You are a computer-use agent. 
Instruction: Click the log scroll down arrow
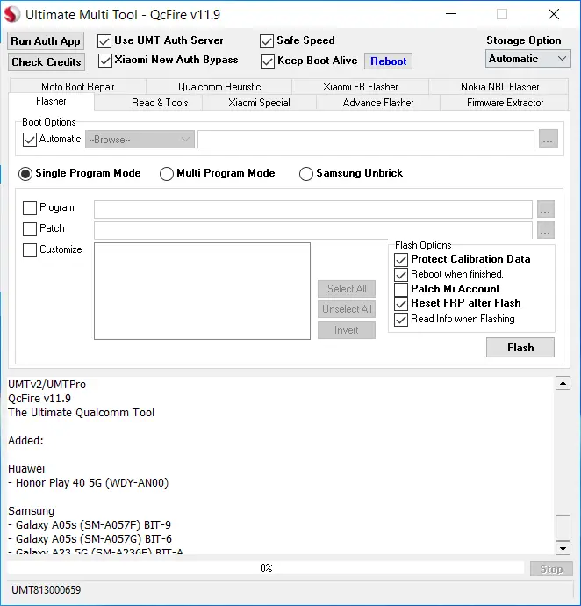point(563,548)
